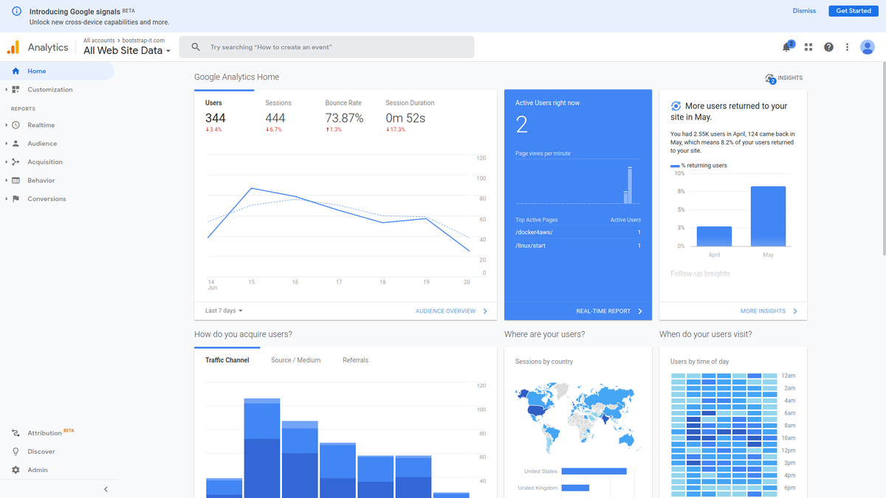
Task: Open the Last 7 days date dropdown
Action: 224,311
